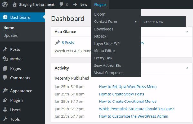
Task: Select LayerSlider WP from the dropdown
Action: (107, 44)
